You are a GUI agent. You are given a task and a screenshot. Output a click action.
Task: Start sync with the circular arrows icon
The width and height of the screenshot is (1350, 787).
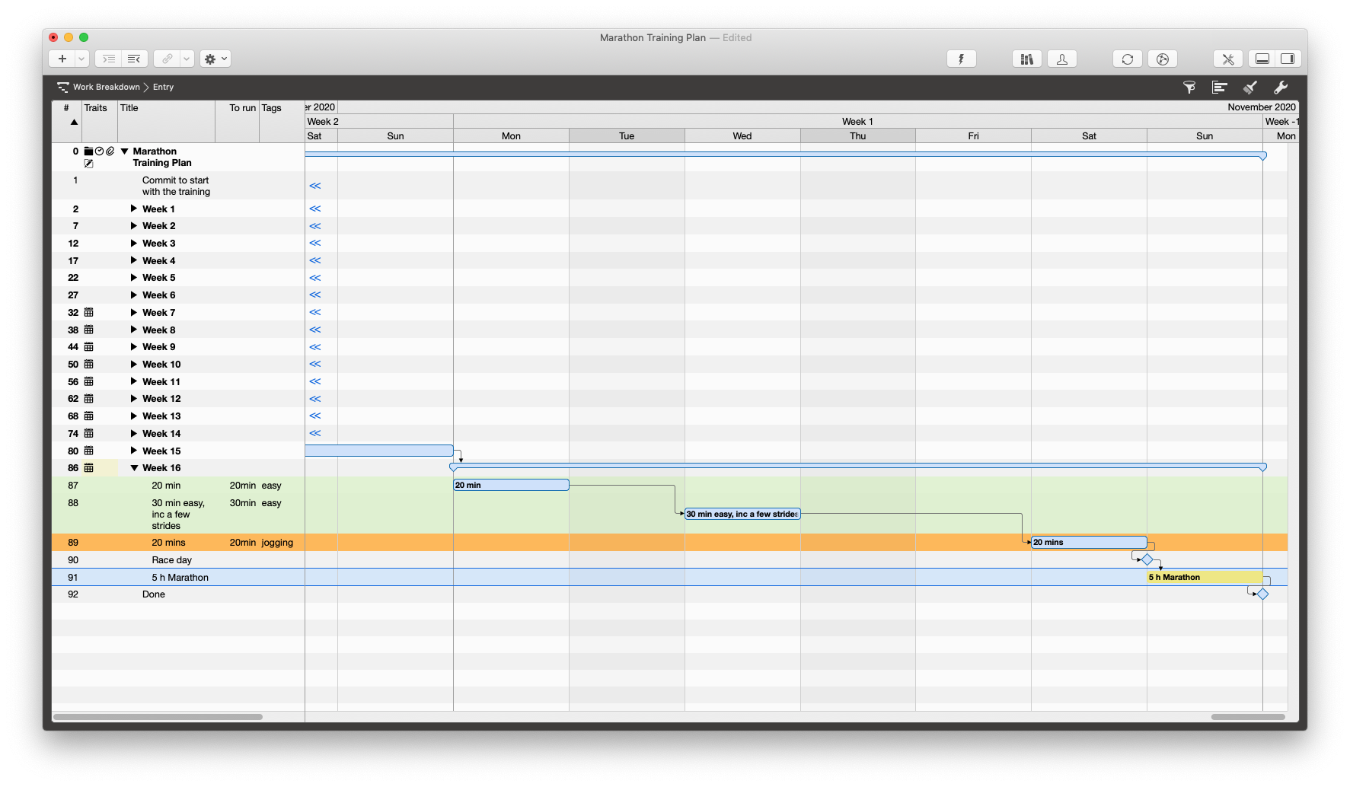pyautogui.click(x=1127, y=59)
